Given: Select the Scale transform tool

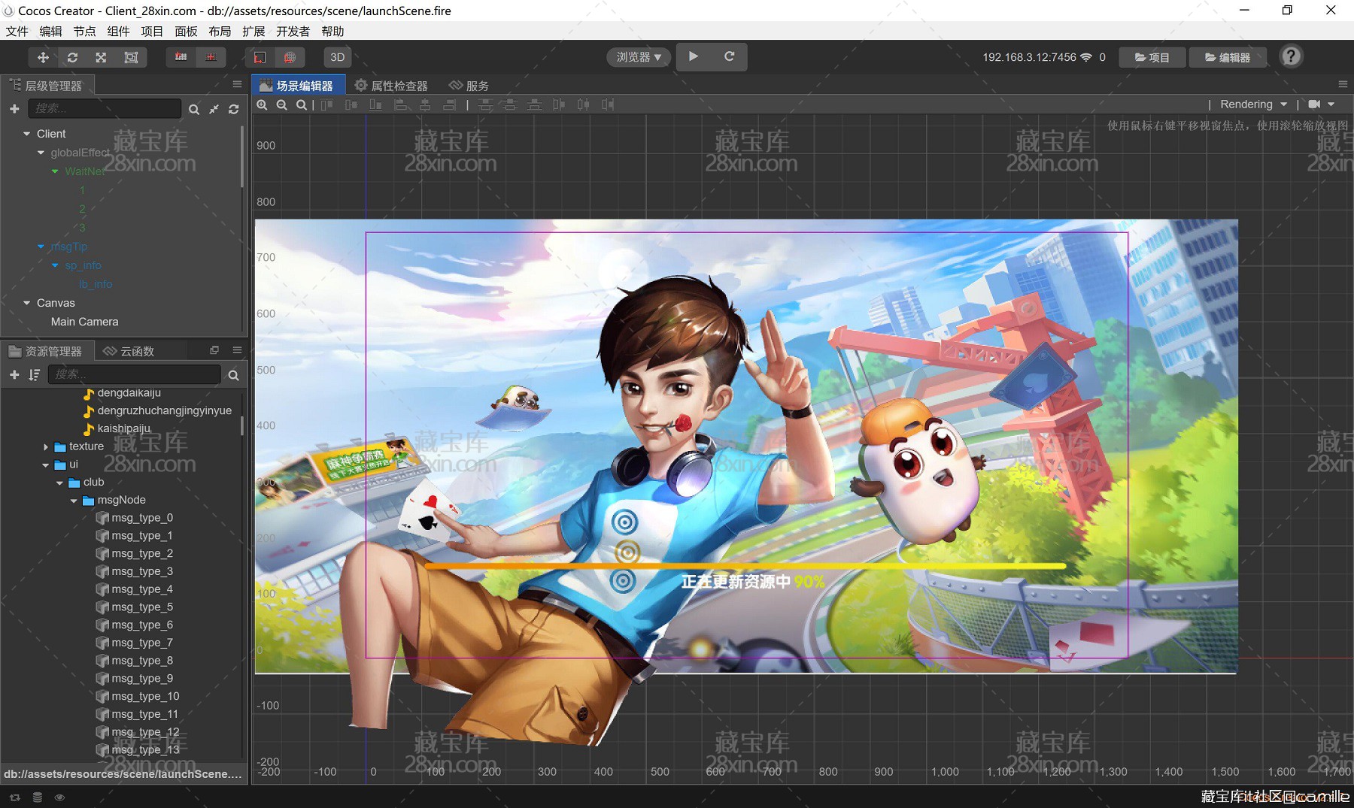Looking at the screenshot, I should click(101, 57).
